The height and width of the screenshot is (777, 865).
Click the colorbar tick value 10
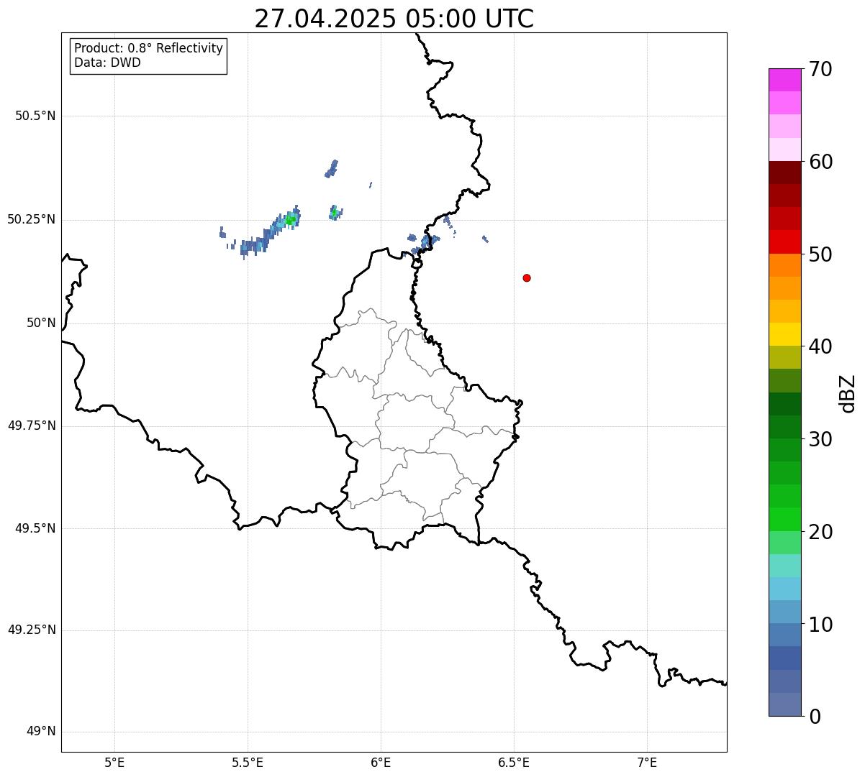point(821,625)
